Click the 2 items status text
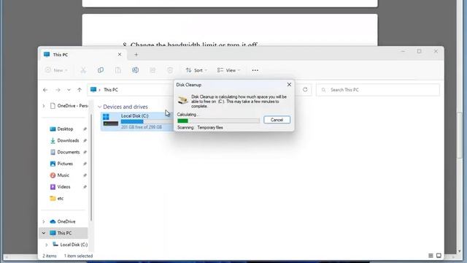 (50, 256)
